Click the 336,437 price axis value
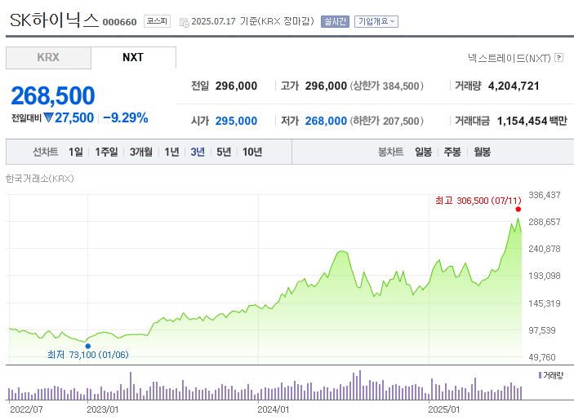Screen dimensions: 574x420 (545, 195)
